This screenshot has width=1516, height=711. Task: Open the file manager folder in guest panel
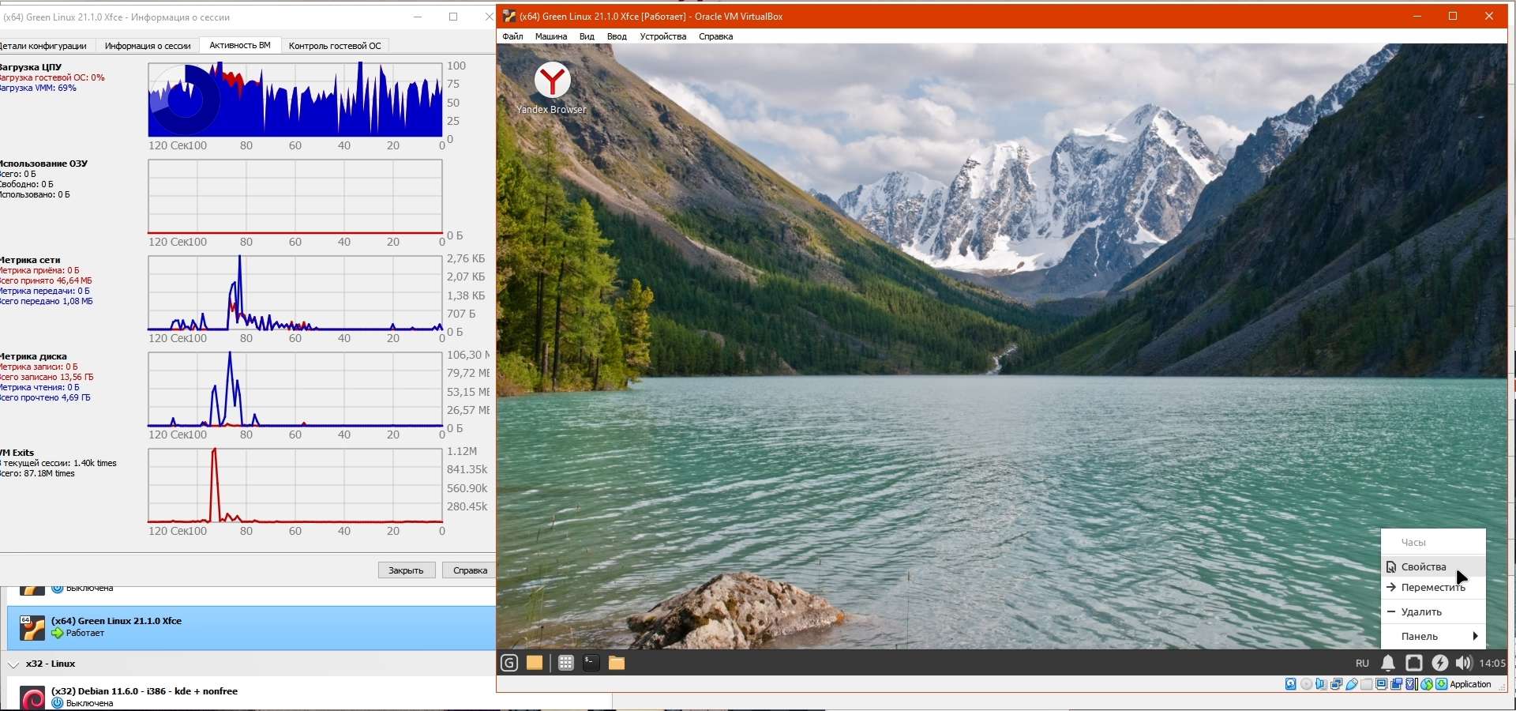pyautogui.click(x=617, y=663)
